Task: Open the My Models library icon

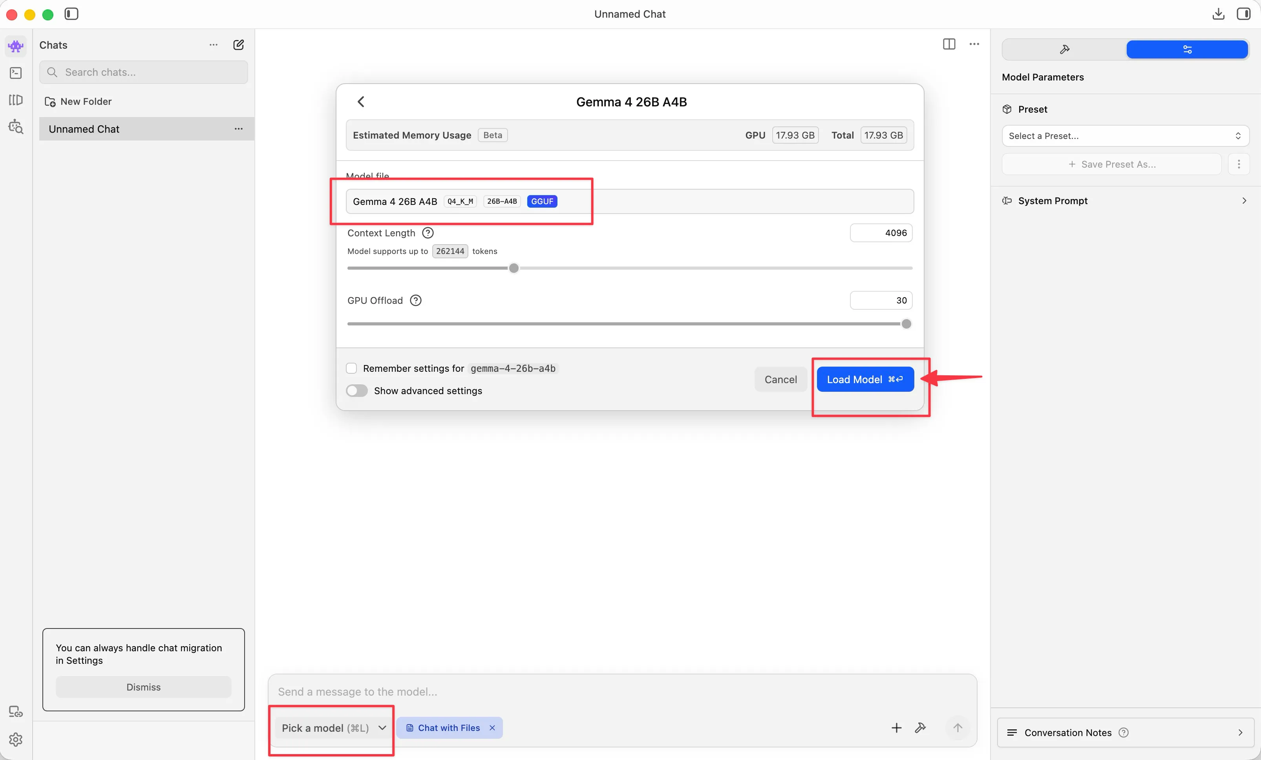Action: 16,100
